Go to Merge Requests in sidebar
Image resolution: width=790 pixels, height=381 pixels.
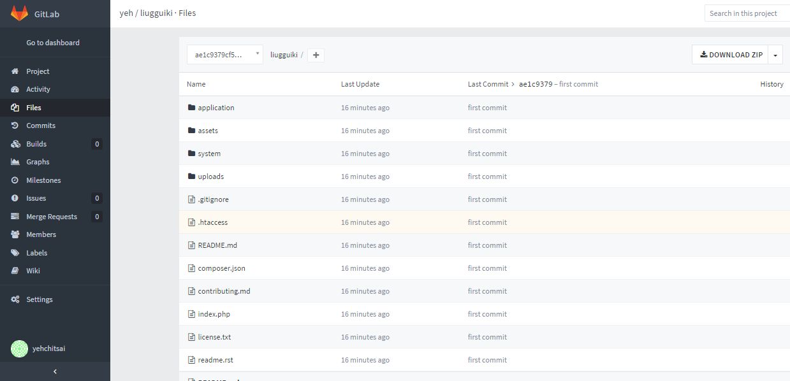52,217
